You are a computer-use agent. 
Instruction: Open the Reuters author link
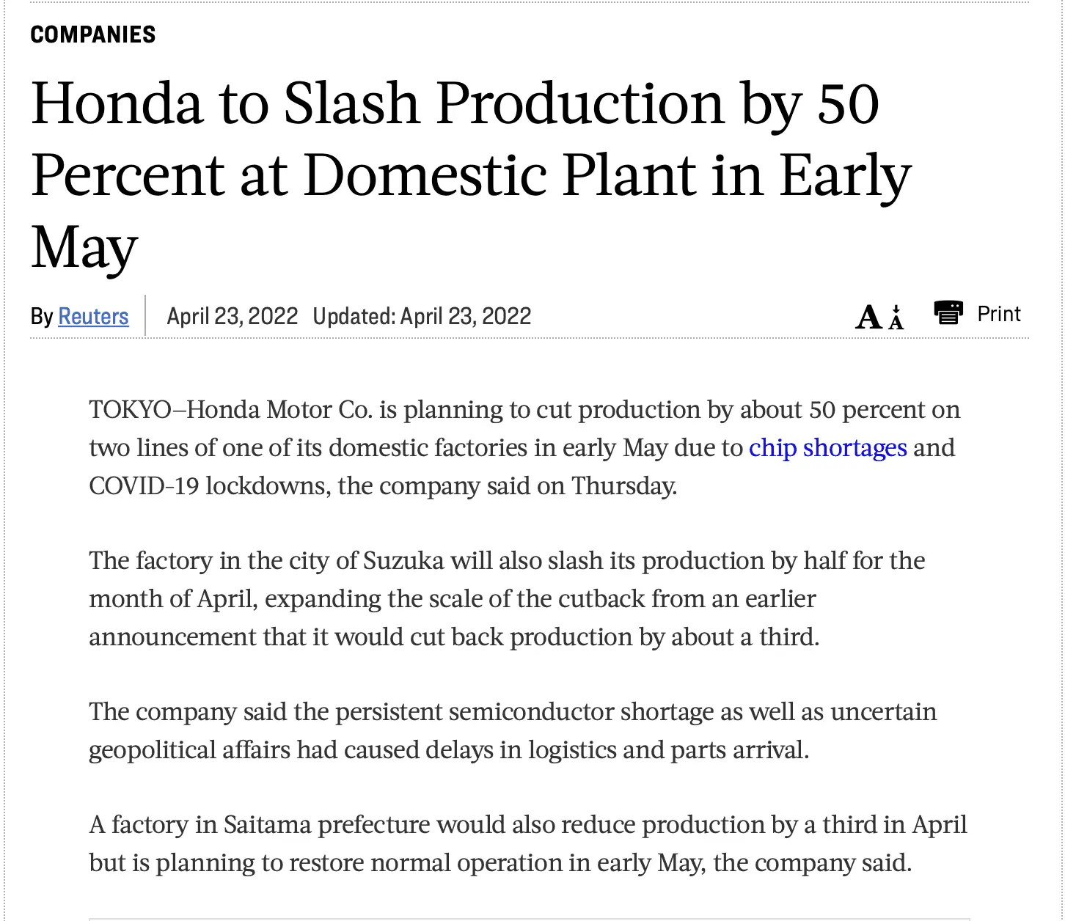coord(93,316)
